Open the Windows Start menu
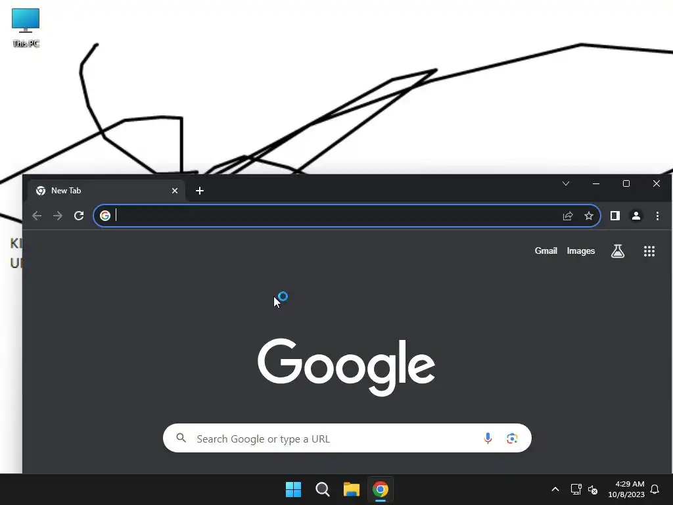Screen dimensions: 673x505 (x=294, y=489)
